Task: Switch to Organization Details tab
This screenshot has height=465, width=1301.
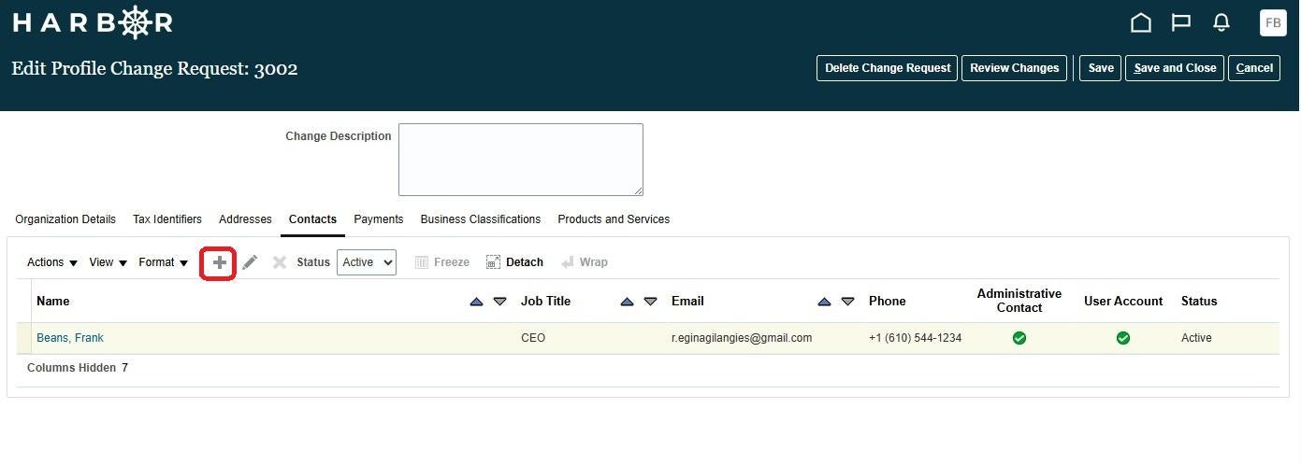Action: tap(65, 219)
